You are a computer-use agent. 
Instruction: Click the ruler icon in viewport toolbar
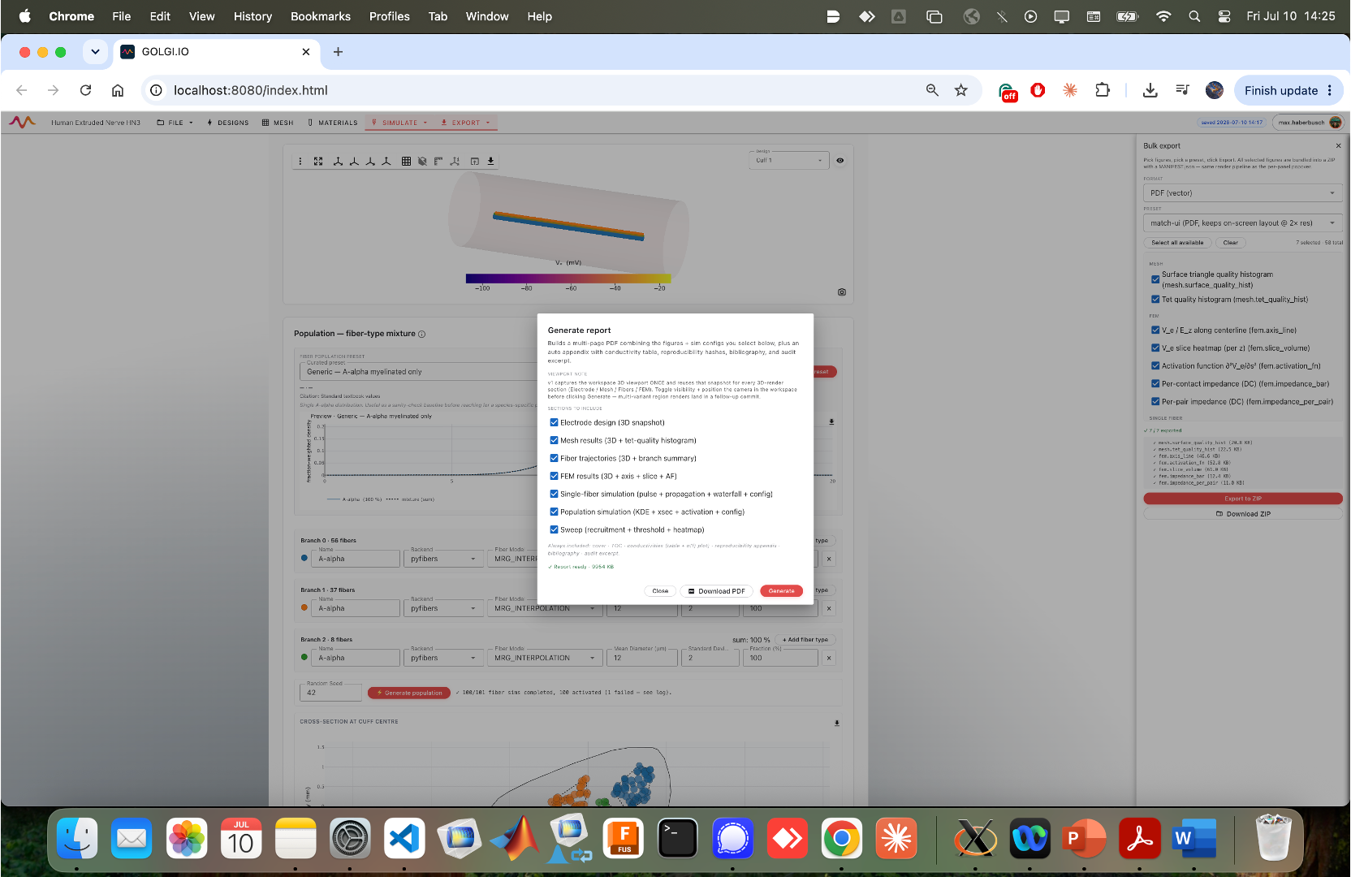tap(438, 161)
